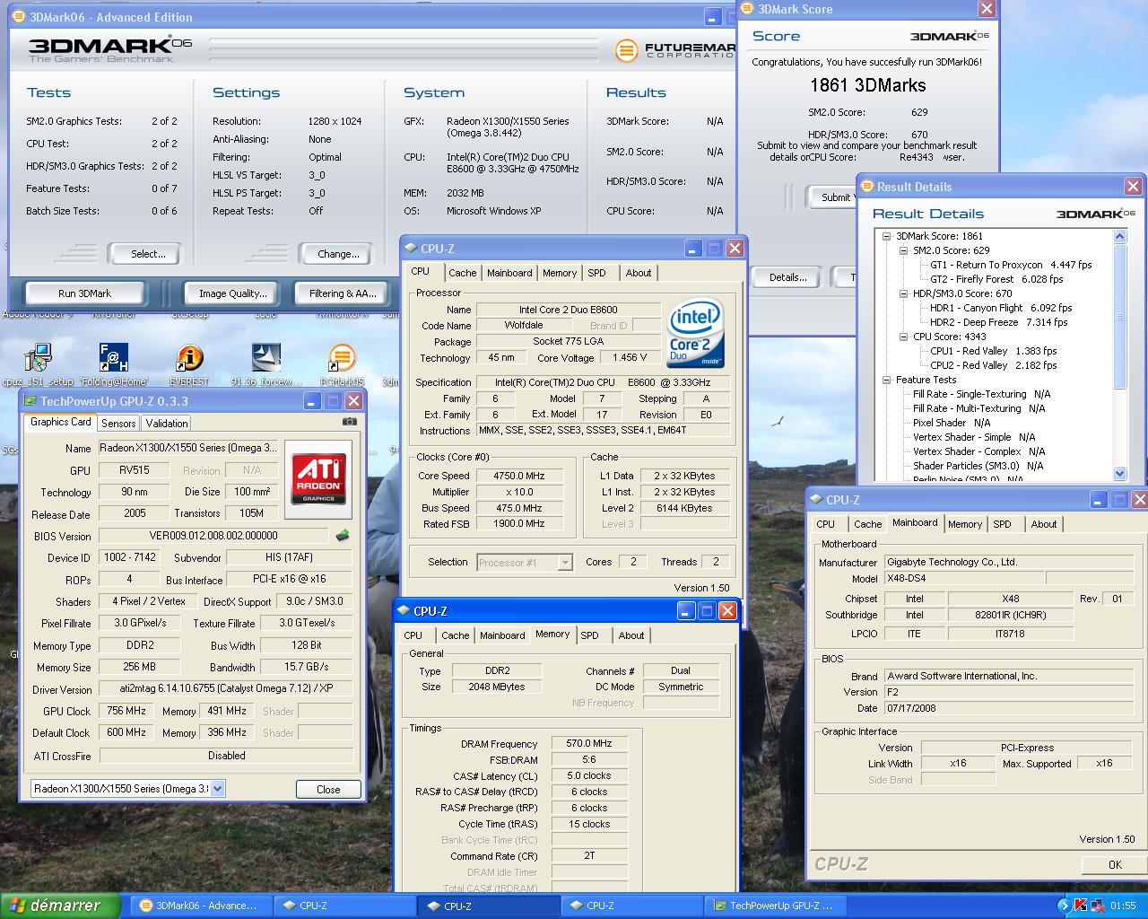This screenshot has height=919, width=1148.
Task: Click the taskbar clock 01:55
Action: (1123, 906)
